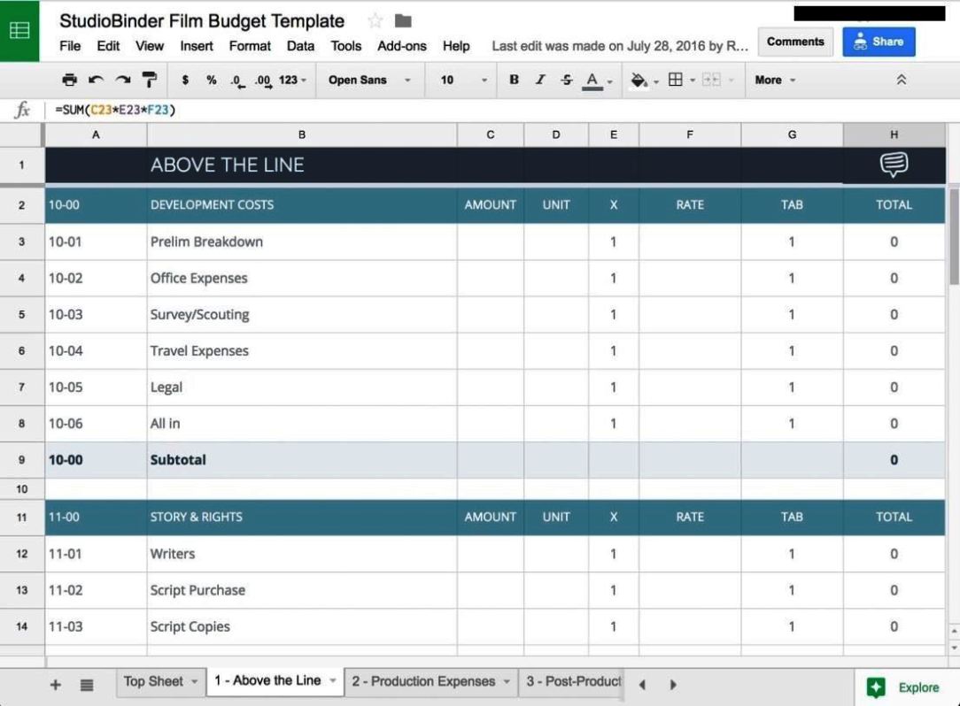The height and width of the screenshot is (706, 960).
Task: Expand the More toolbar options
Action: click(775, 80)
